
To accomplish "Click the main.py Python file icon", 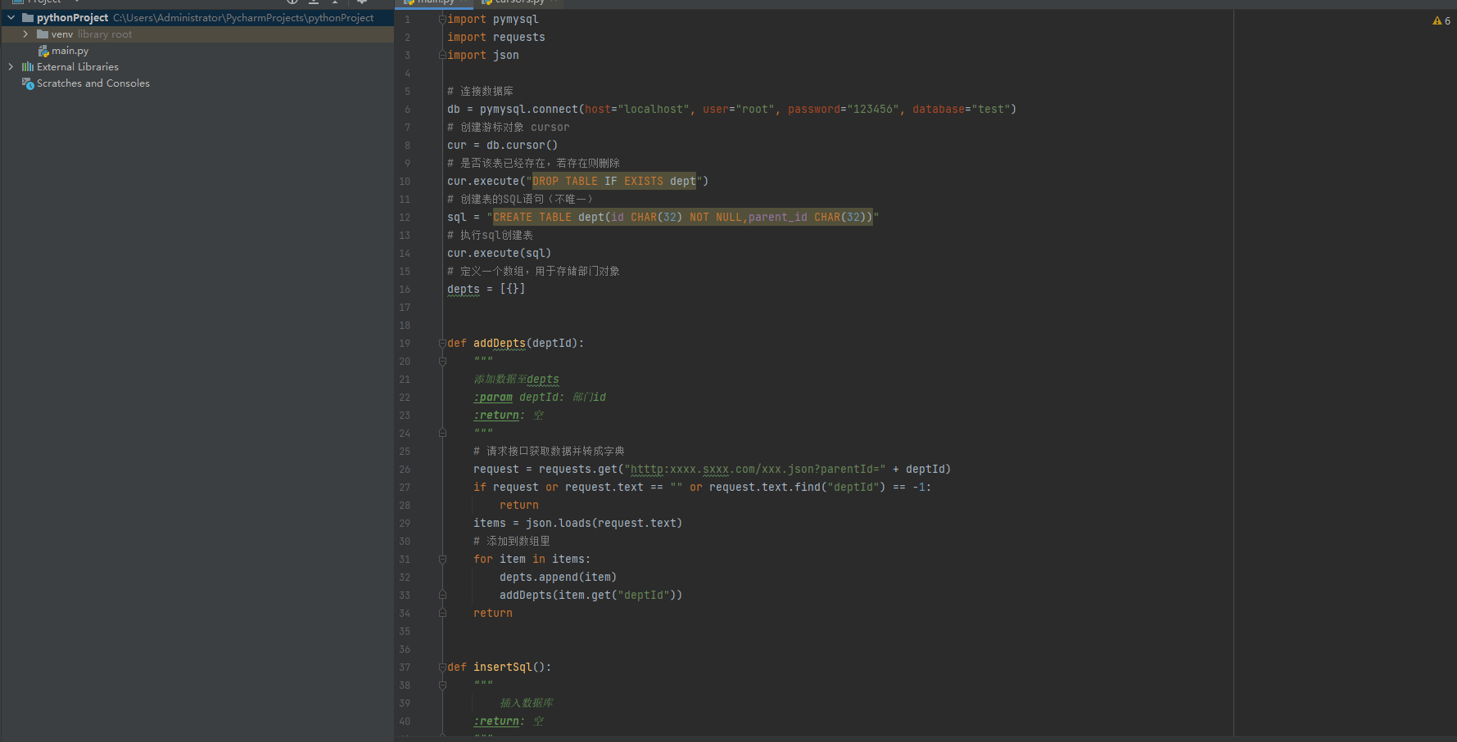I will pos(43,51).
